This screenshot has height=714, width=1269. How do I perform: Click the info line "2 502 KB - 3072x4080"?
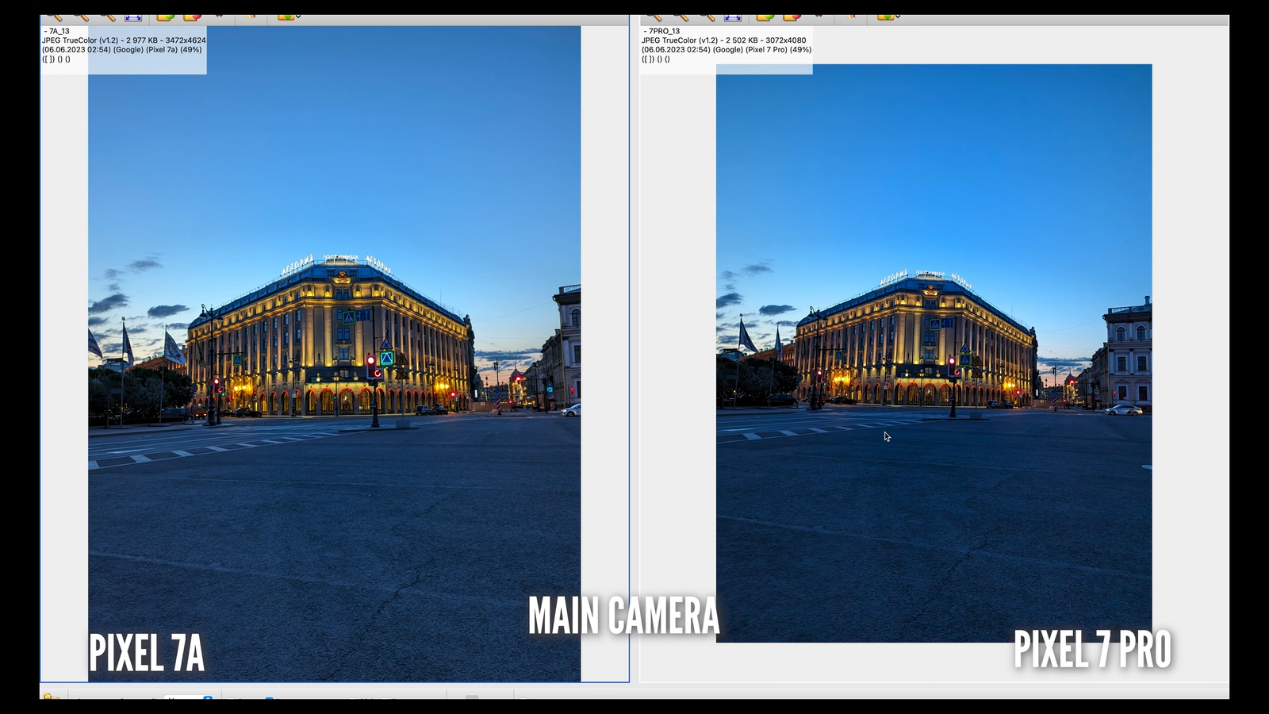point(765,40)
